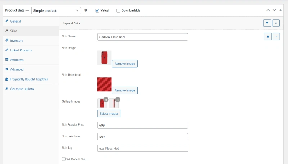Click Select Images button
288x164 pixels.
(x=109, y=114)
